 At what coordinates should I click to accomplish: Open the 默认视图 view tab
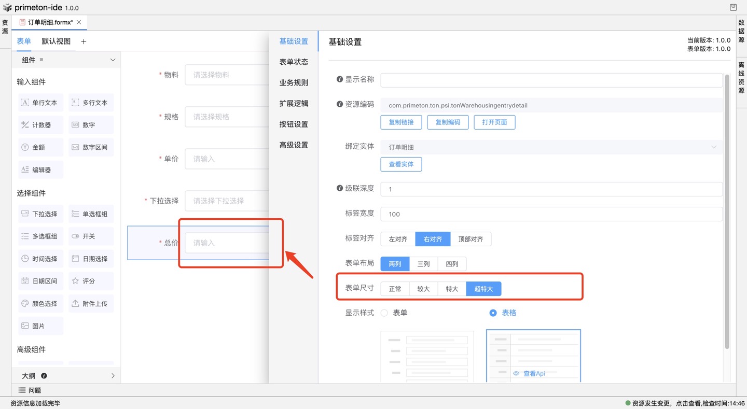point(56,41)
